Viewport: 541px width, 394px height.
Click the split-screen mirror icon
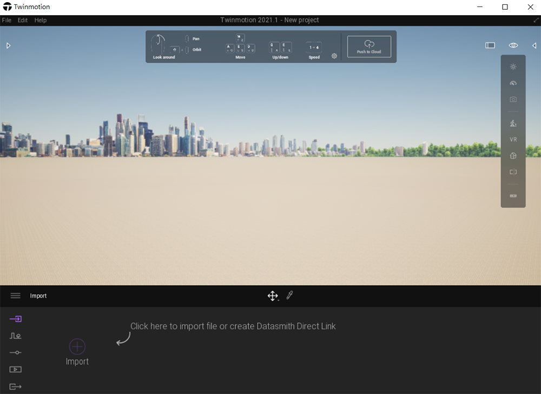click(513, 172)
